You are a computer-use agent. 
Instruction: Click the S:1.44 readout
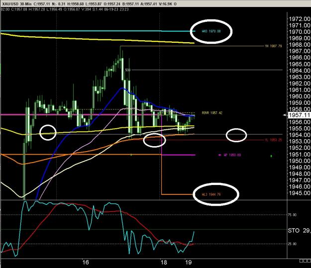coord(97,9)
